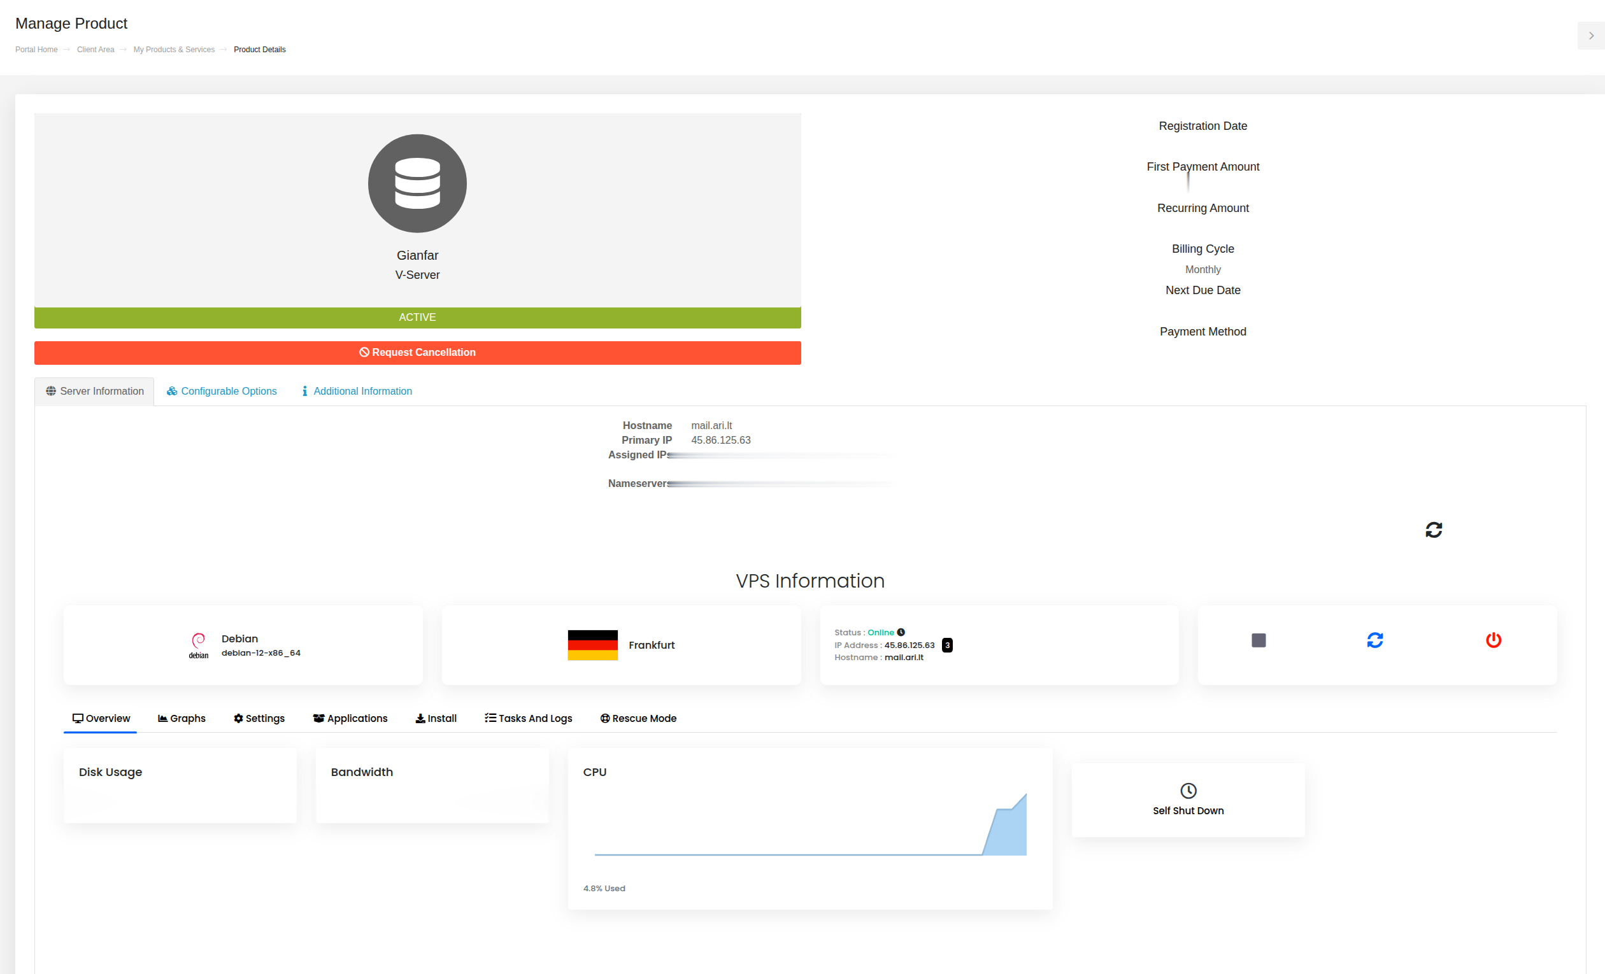Click the Self Shut Down clock icon

[1188, 791]
